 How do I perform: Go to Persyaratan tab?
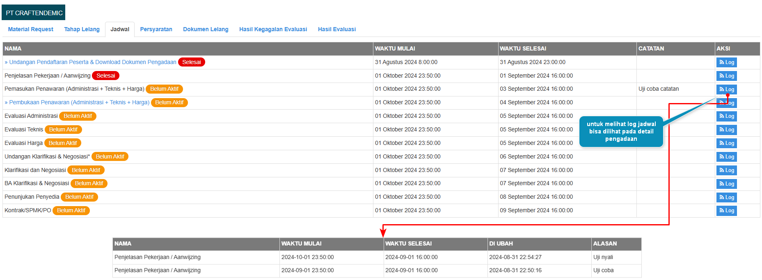156,29
